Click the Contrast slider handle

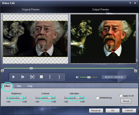50,98
